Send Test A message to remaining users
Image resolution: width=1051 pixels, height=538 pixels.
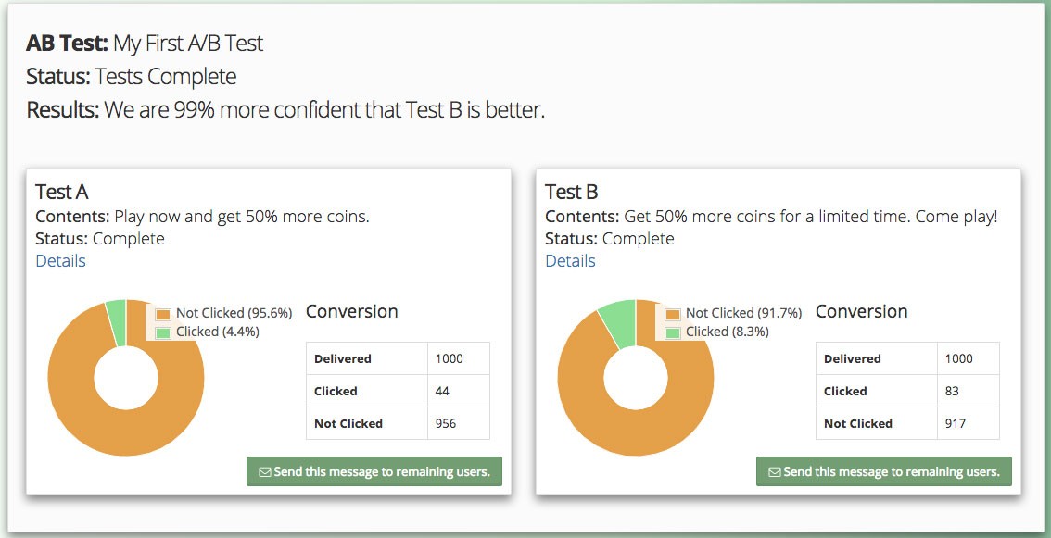(x=374, y=471)
